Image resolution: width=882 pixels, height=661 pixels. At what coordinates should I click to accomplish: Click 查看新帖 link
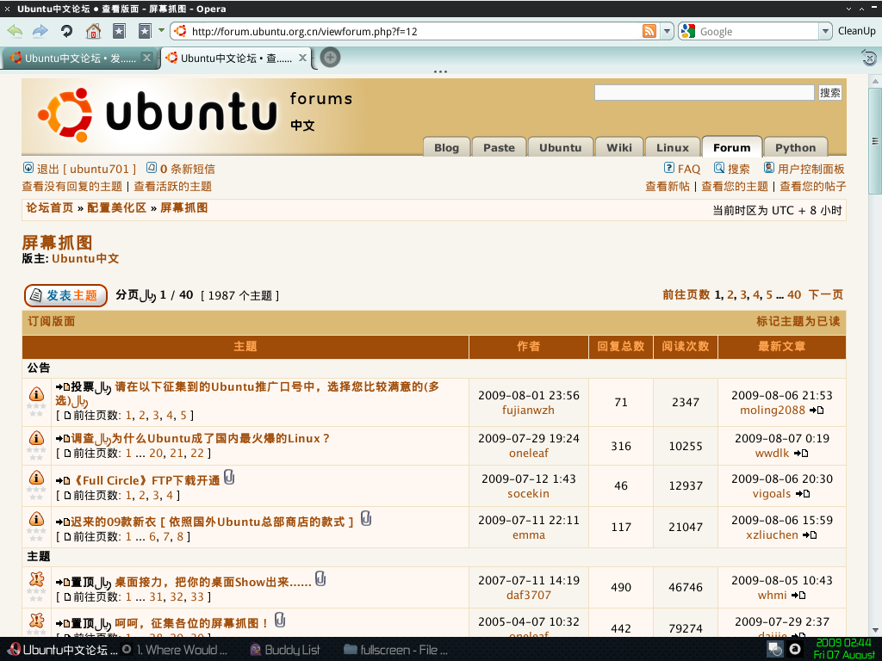pos(668,186)
